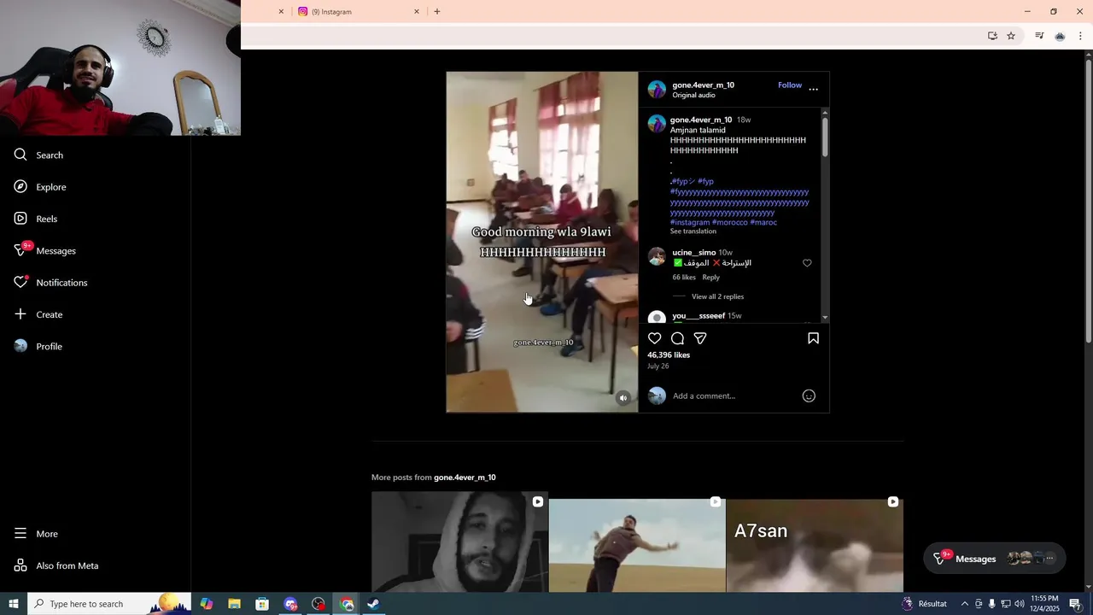Viewport: 1093px width, 615px height.
Task: Open Chrome media controls icon
Action: coord(1039,36)
